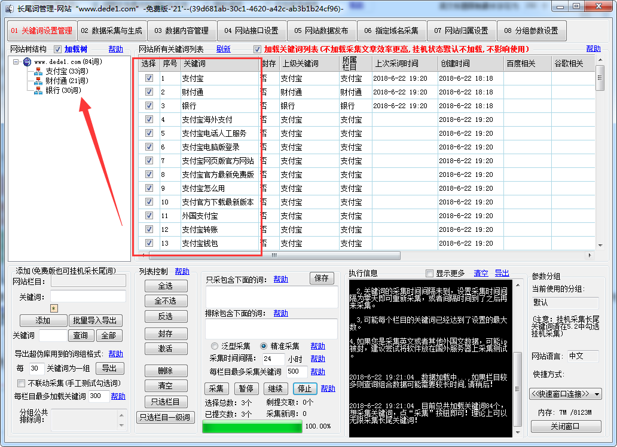Click the 关键词 input field in add section

pyautogui.click(x=88, y=296)
